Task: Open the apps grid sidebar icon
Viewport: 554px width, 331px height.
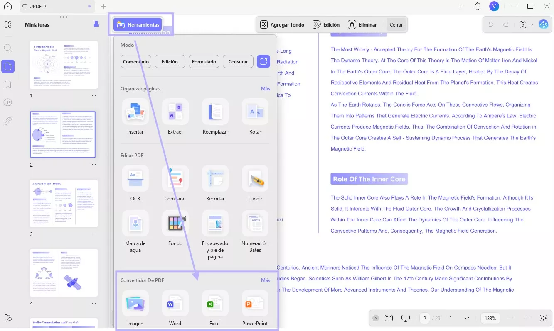Action: (8, 25)
